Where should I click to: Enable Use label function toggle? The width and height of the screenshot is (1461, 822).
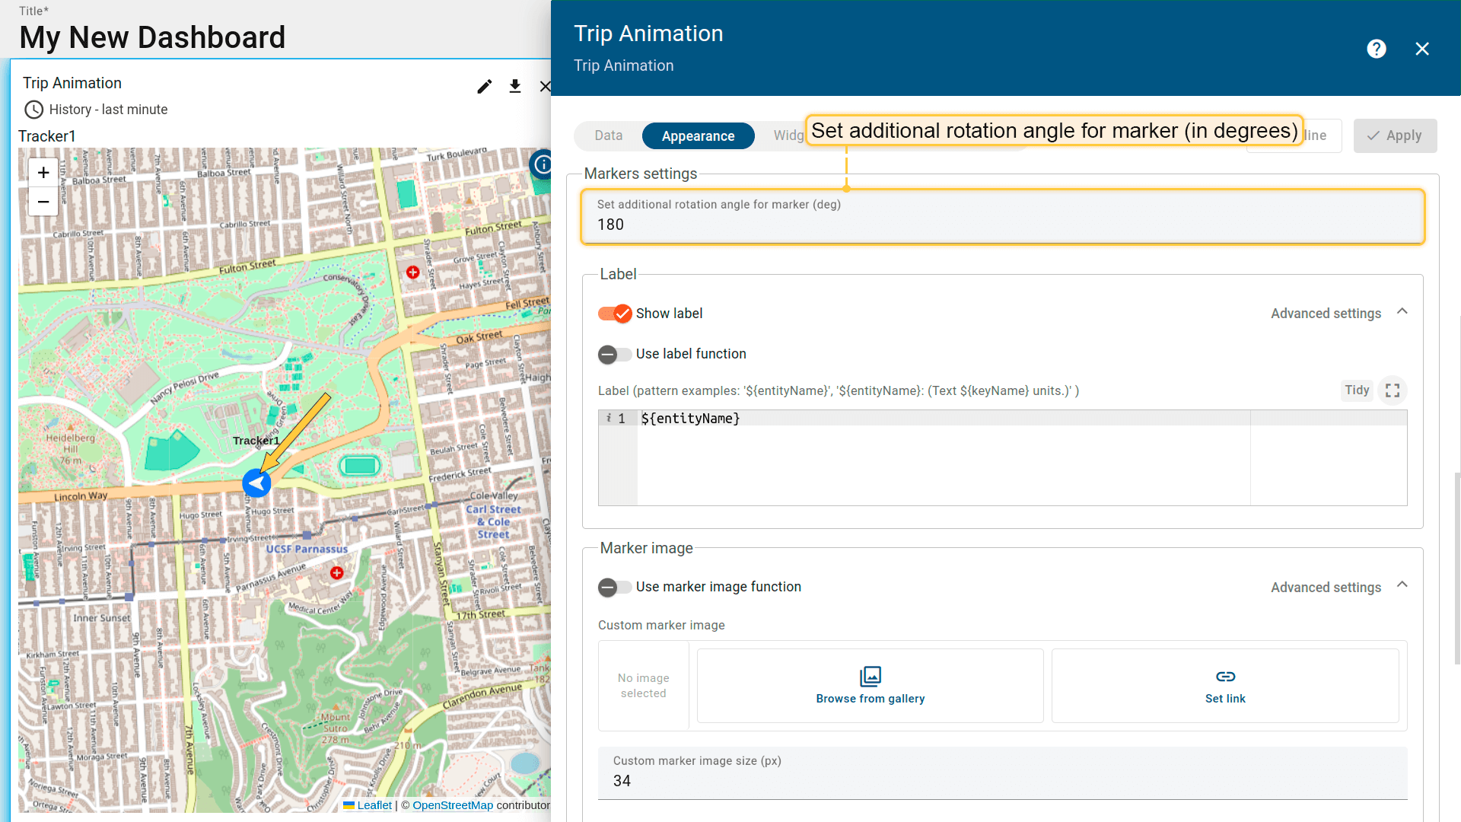tap(615, 354)
